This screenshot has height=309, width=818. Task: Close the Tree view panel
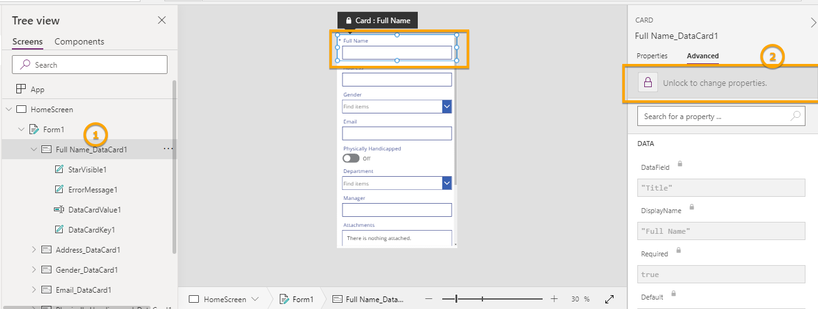tap(162, 21)
